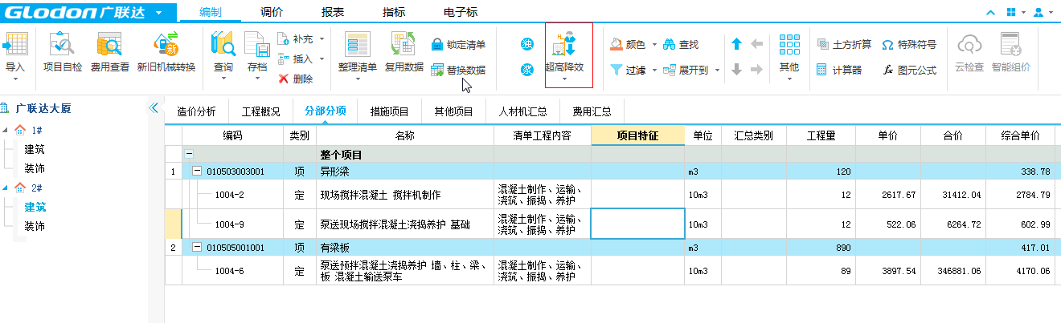Open the 颜色 color dropdown

point(655,45)
